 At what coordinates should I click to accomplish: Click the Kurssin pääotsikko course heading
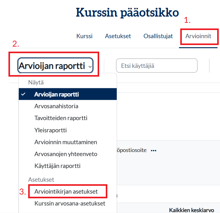click(x=127, y=13)
